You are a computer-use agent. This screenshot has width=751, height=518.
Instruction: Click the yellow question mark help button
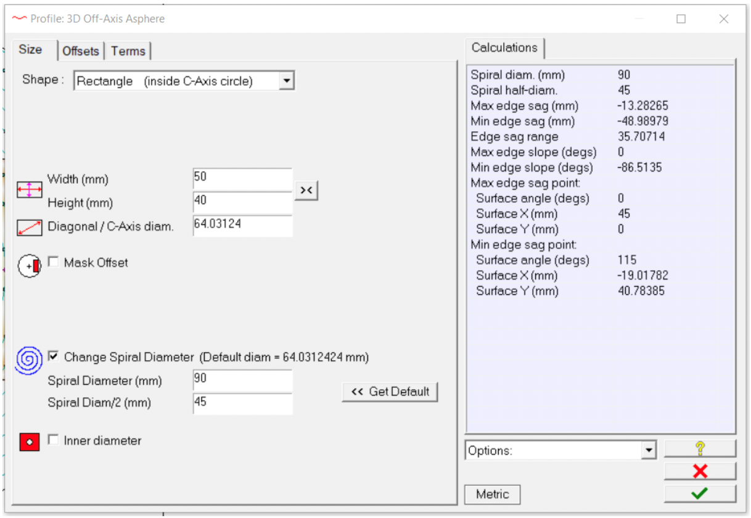tap(700, 449)
